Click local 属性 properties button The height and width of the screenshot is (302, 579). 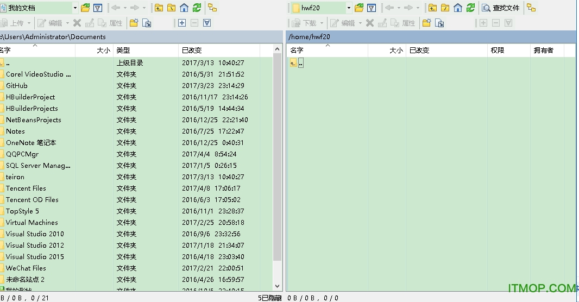110,23
